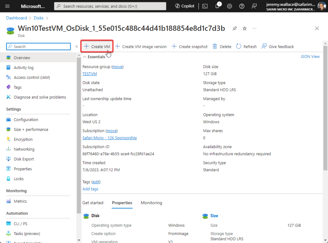328x243 pixels.
Task: Focus the resource menu search box
Action: click(38, 46)
